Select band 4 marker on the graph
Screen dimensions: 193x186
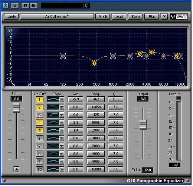coord(152,53)
